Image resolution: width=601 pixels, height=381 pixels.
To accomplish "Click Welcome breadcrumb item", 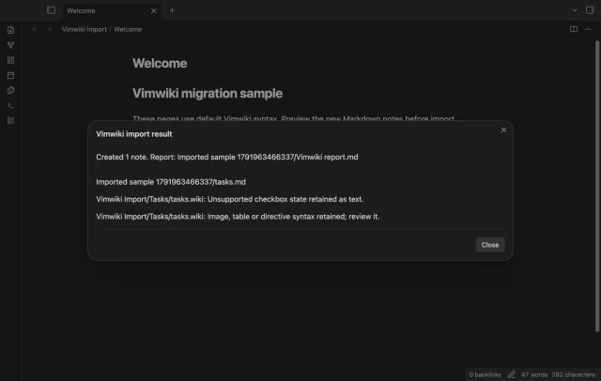I will (x=128, y=29).
